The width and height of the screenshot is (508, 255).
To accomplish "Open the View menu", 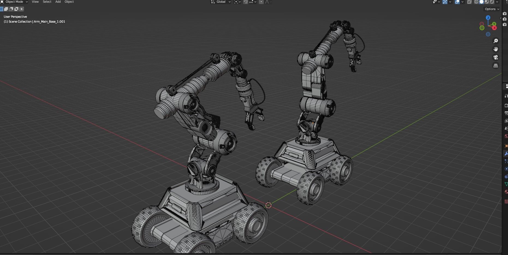I will coord(35,2).
